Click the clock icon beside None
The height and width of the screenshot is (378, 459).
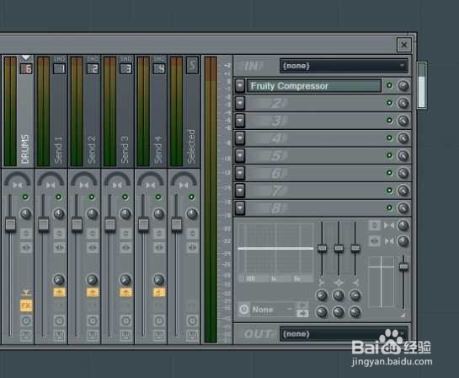pyautogui.click(x=244, y=310)
